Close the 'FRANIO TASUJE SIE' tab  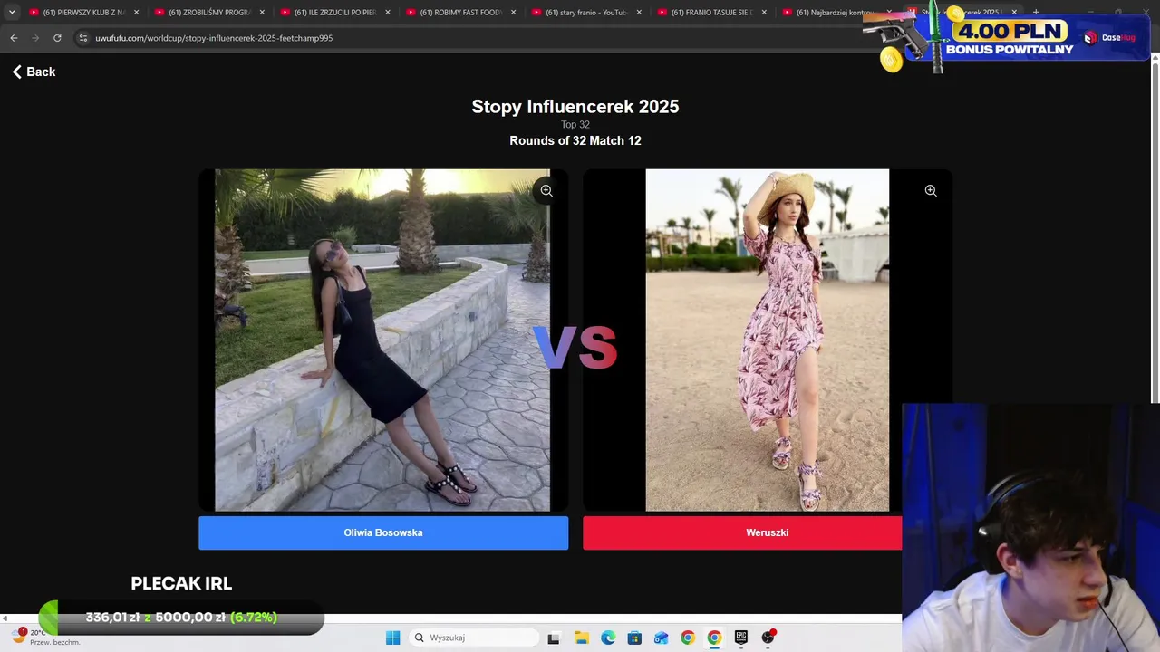(764, 13)
